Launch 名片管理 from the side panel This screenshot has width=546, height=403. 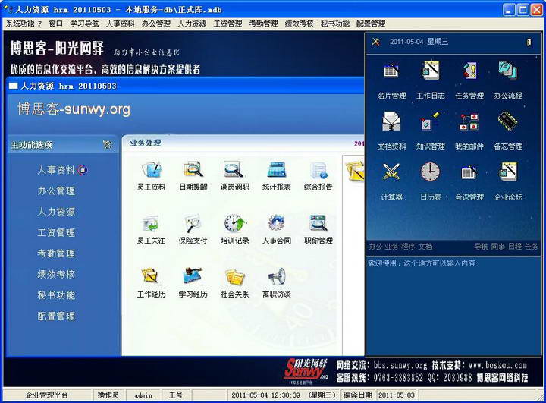coord(391,71)
